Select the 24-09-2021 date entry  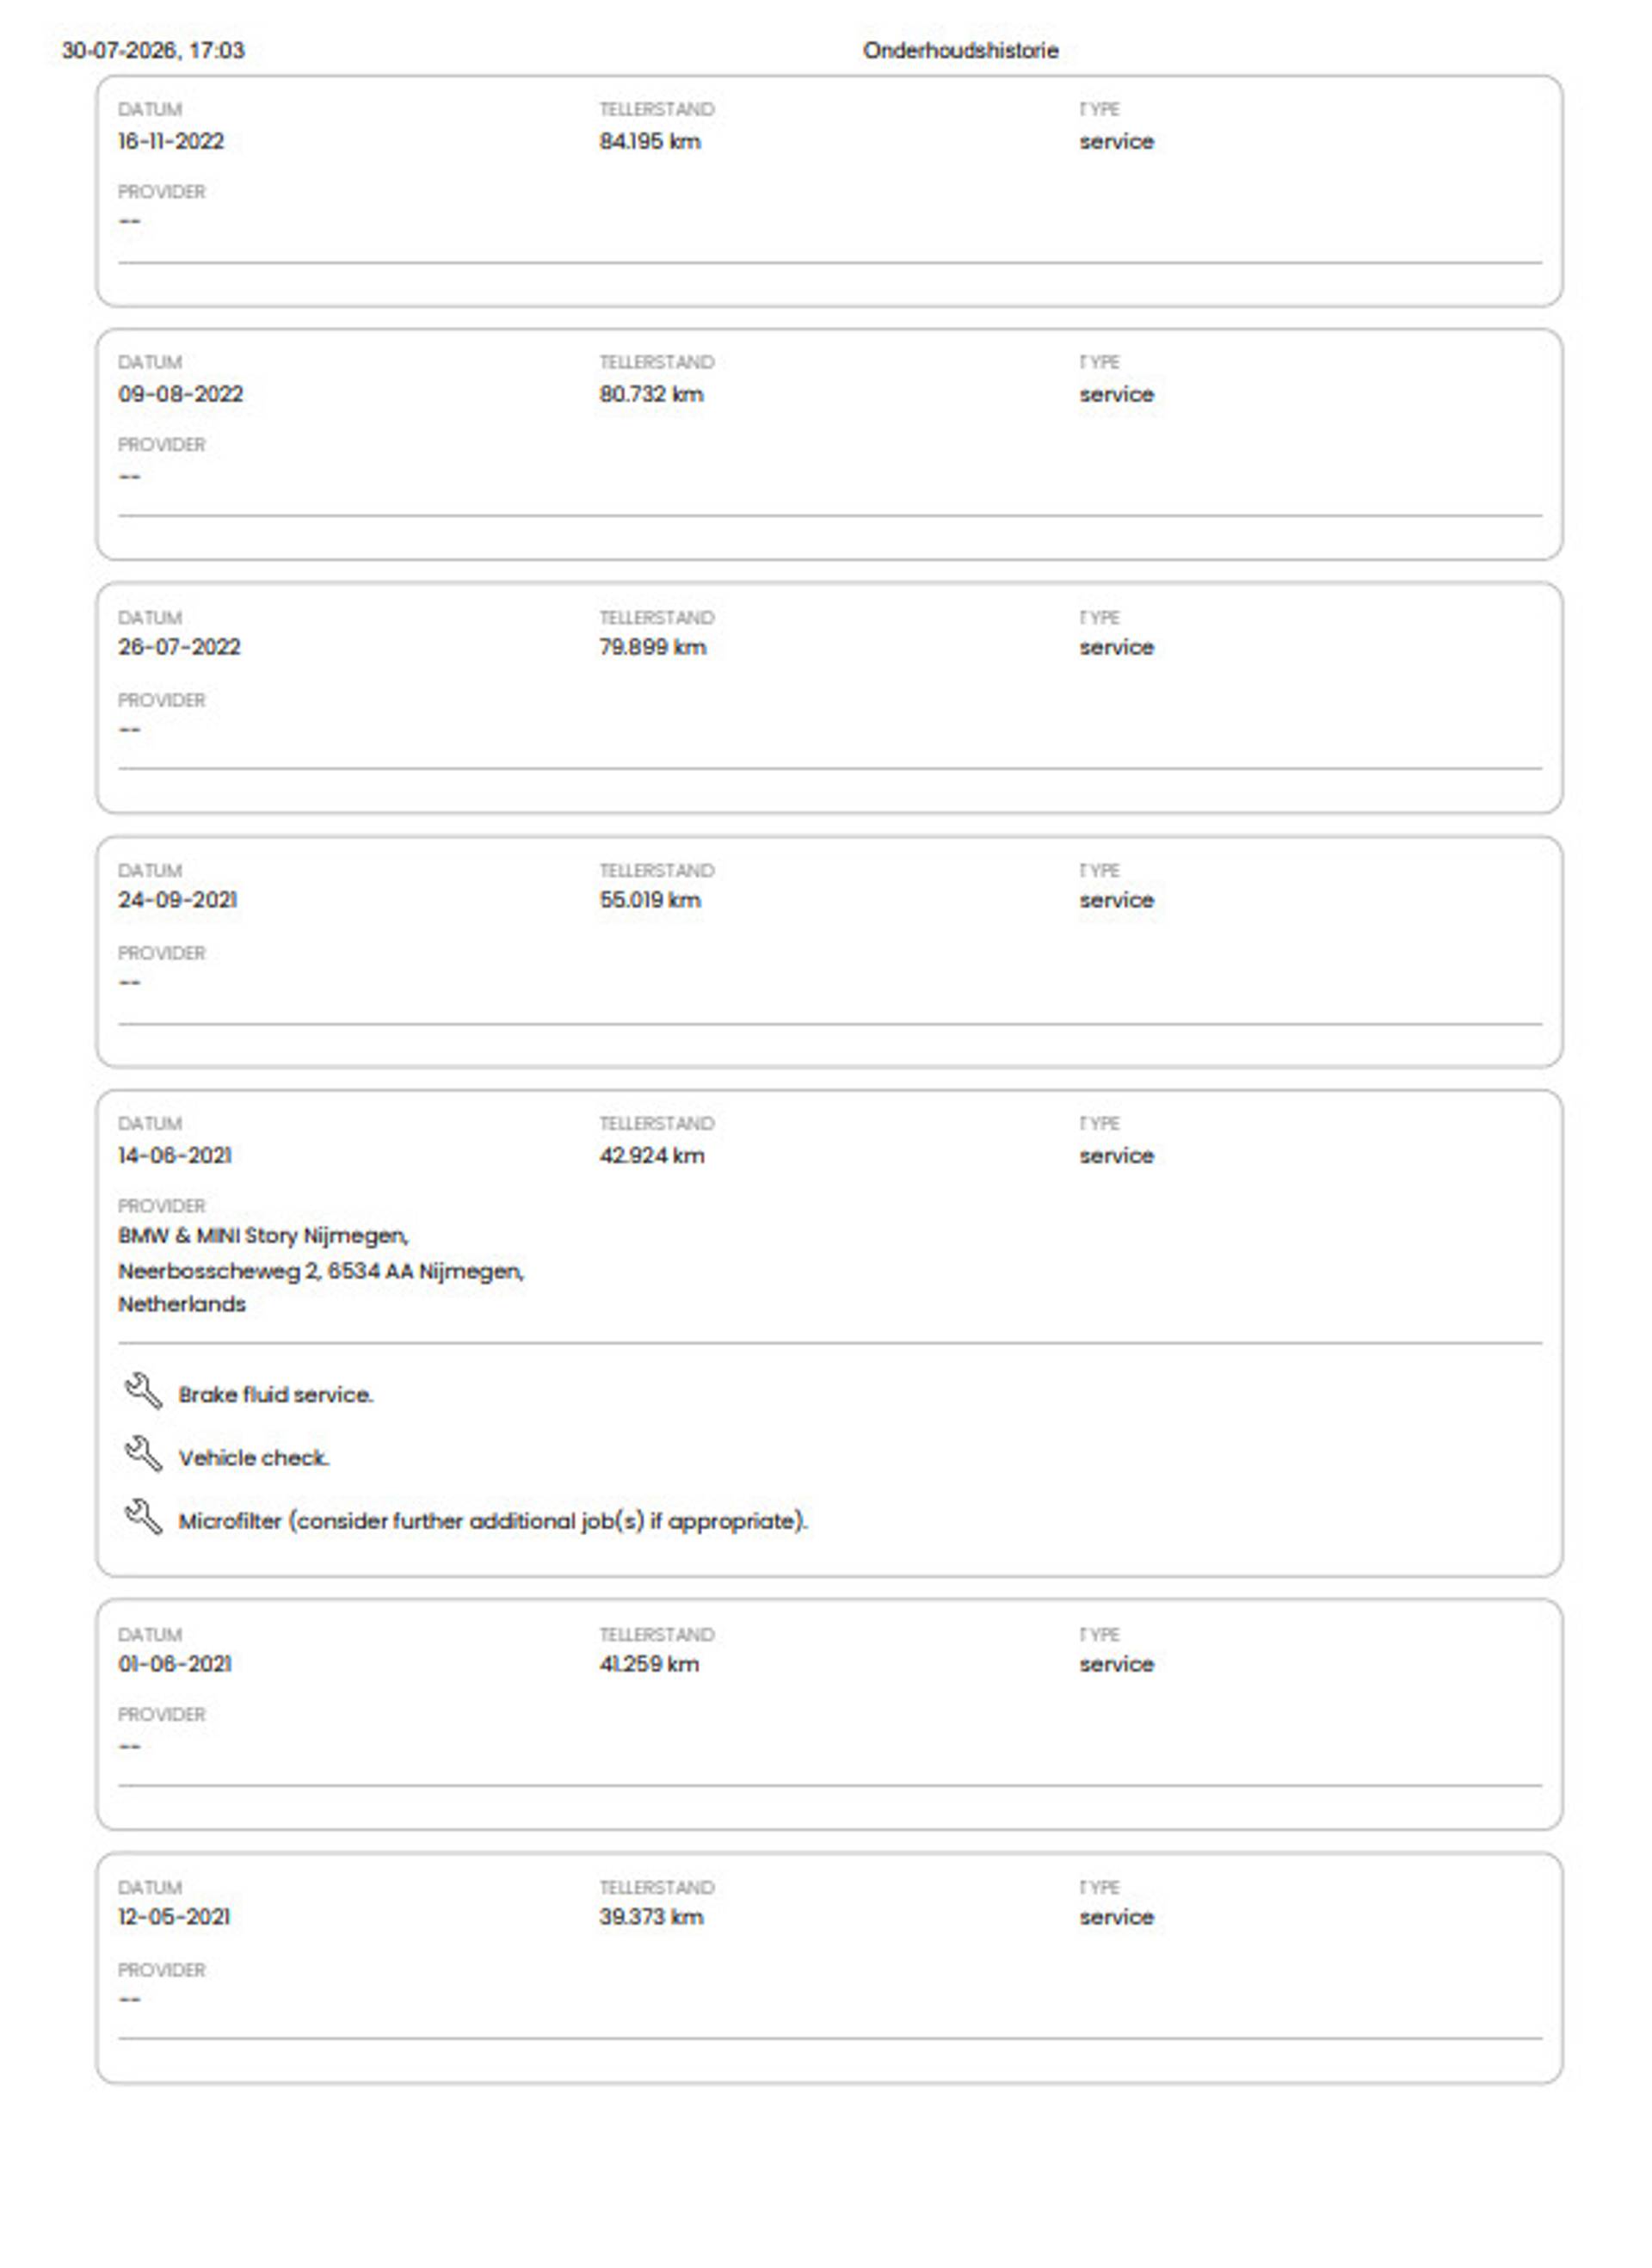point(178,900)
